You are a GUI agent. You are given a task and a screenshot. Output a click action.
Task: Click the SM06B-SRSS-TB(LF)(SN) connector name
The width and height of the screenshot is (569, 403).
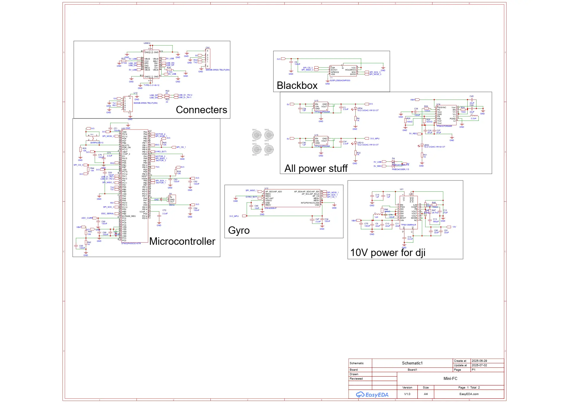146,103
